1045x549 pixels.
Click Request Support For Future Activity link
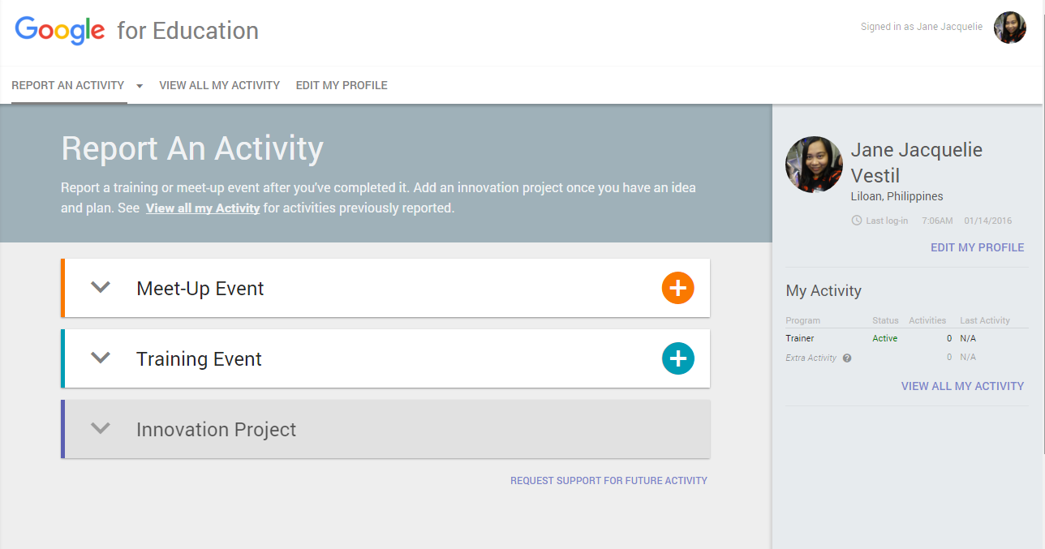click(609, 481)
